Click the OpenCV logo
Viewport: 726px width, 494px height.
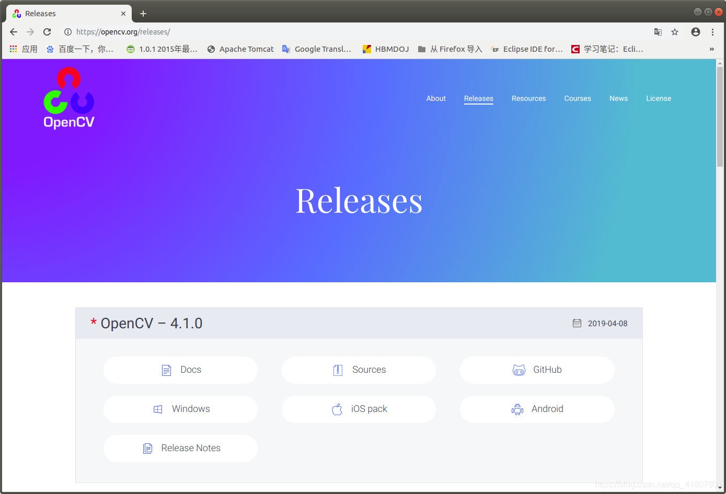[69, 98]
